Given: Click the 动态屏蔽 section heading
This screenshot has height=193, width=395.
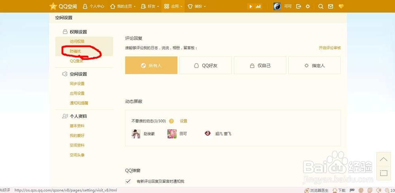Looking at the screenshot, I should click(134, 101).
